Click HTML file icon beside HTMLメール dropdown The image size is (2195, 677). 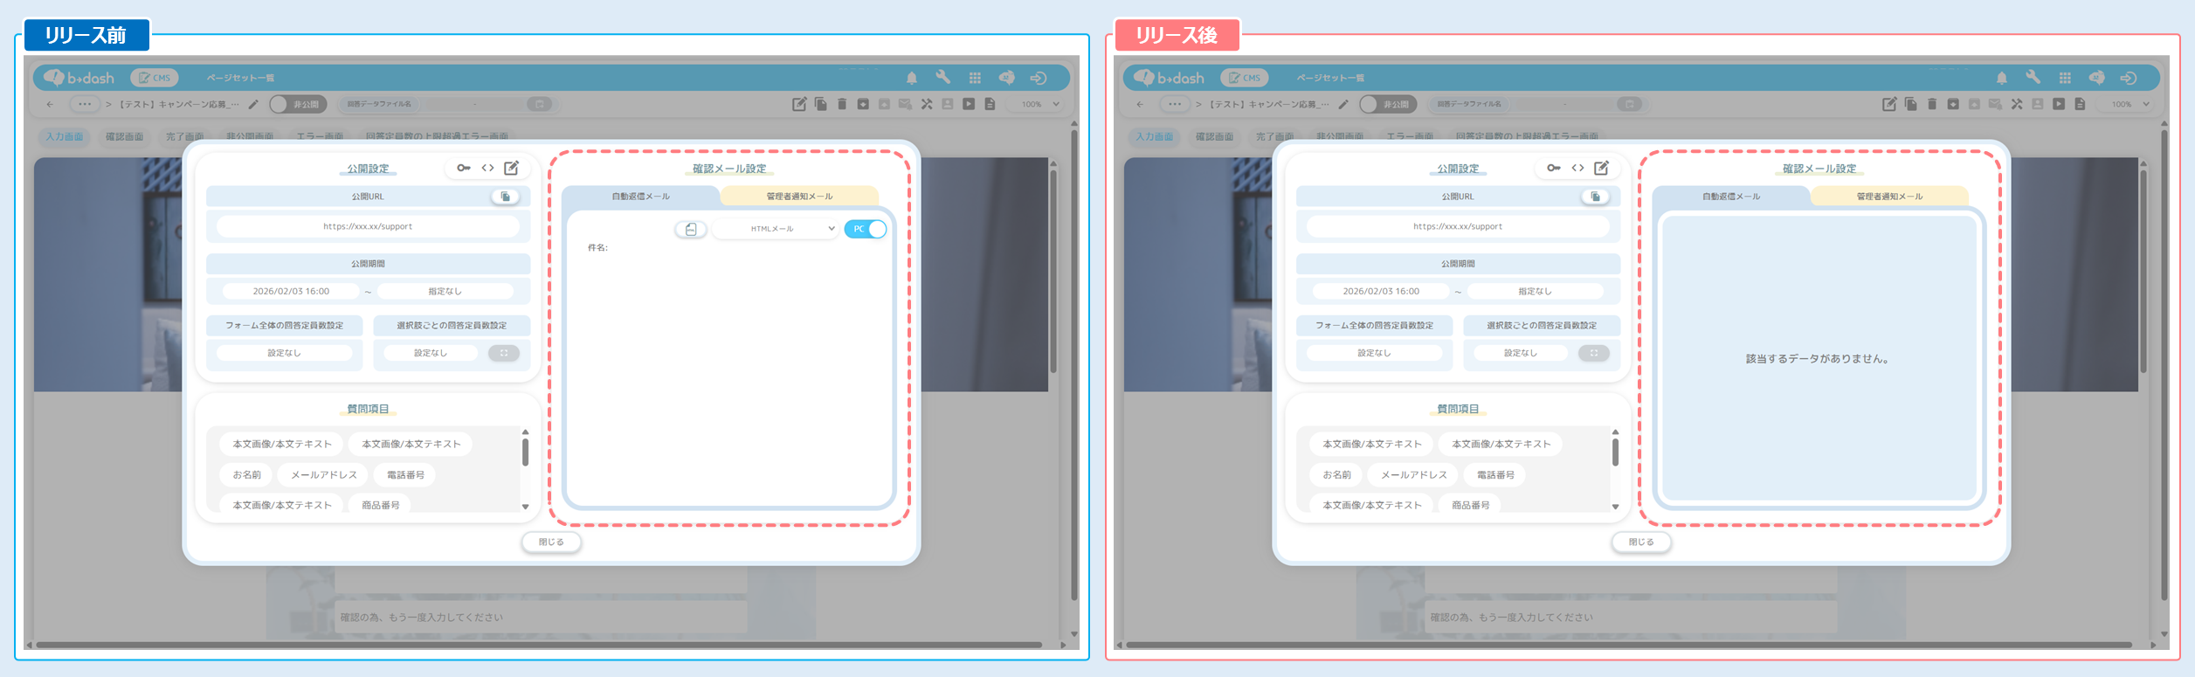(x=690, y=229)
